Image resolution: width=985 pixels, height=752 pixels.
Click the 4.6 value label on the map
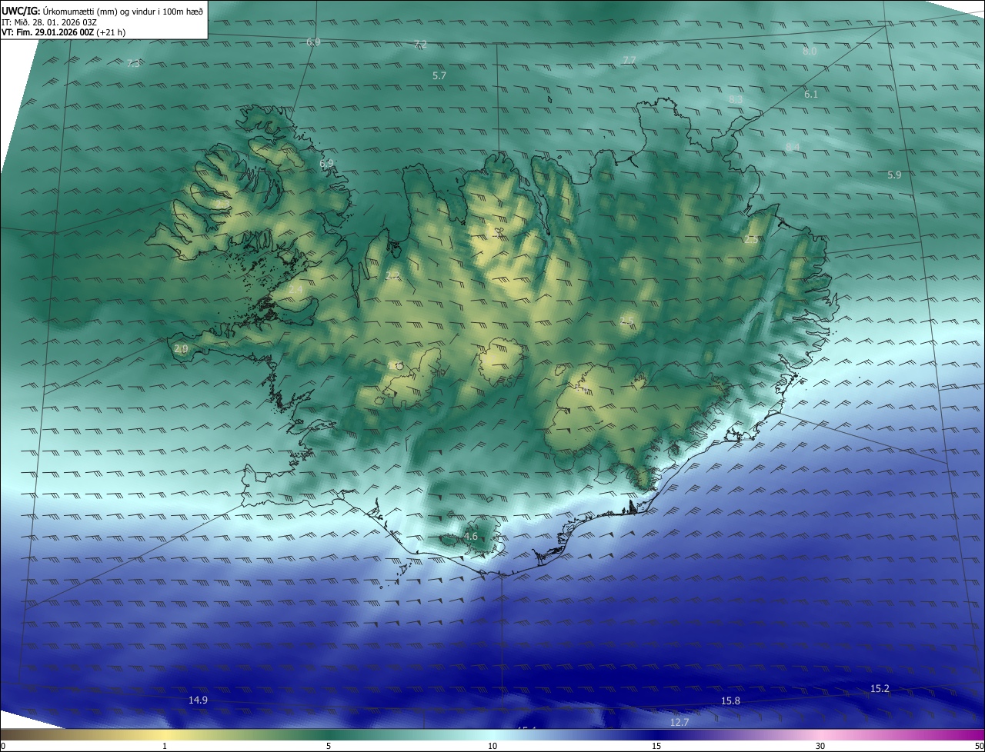pos(471,536)
